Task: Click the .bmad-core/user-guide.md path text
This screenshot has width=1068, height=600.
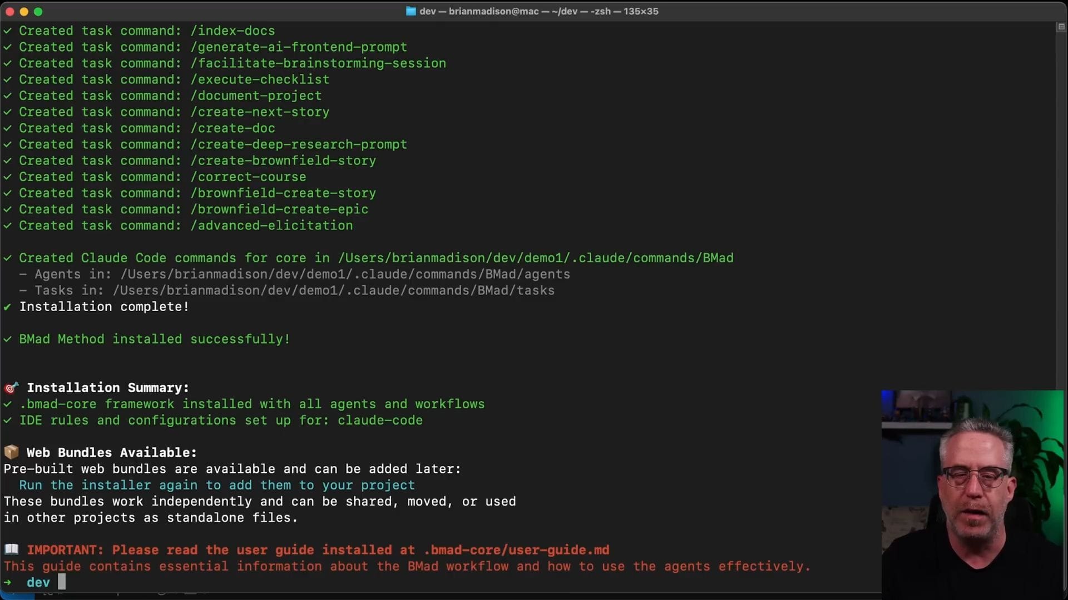Action: tap(516, 550)
